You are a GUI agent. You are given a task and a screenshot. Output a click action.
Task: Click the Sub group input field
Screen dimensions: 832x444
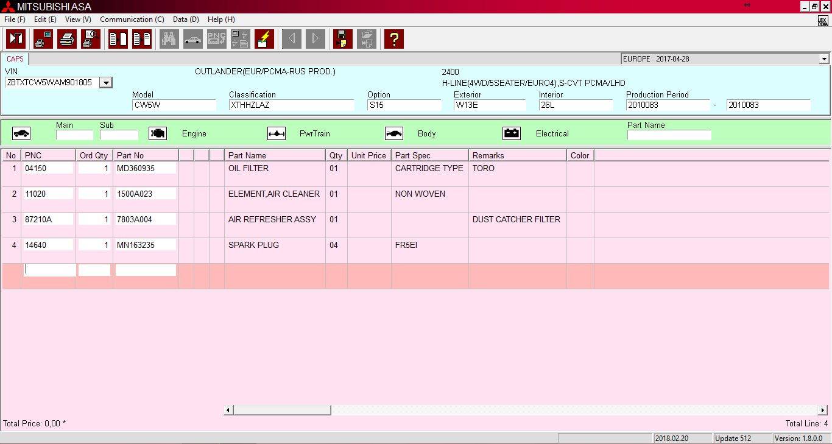119,135
